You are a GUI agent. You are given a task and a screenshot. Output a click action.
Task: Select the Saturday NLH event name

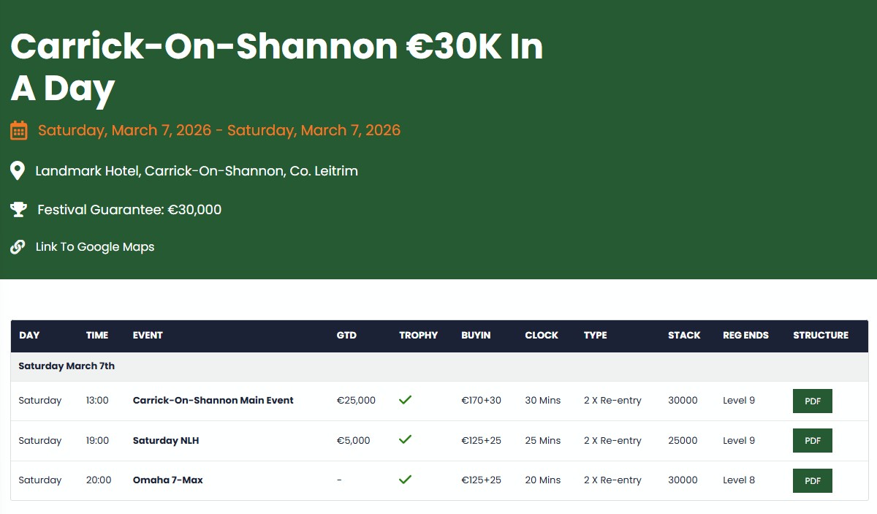pos(166,440)
